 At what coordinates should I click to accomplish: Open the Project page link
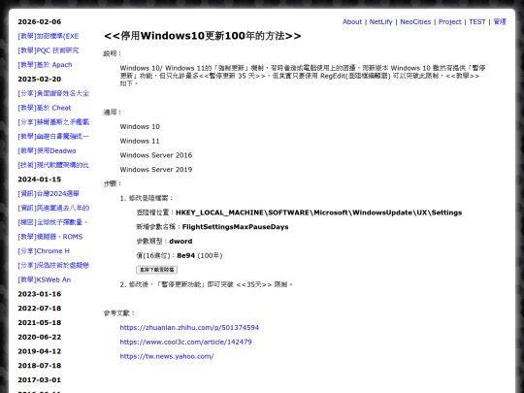(x=449, y=21)
